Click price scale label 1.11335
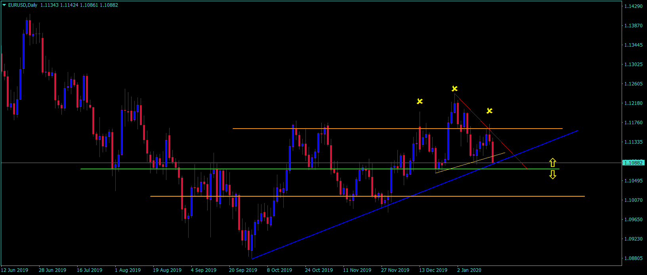 pos(633,142)
